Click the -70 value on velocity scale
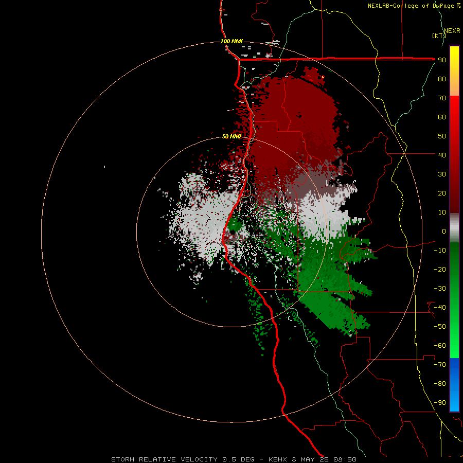This screenshot has width=463, height=463. (x=440, y=365)
